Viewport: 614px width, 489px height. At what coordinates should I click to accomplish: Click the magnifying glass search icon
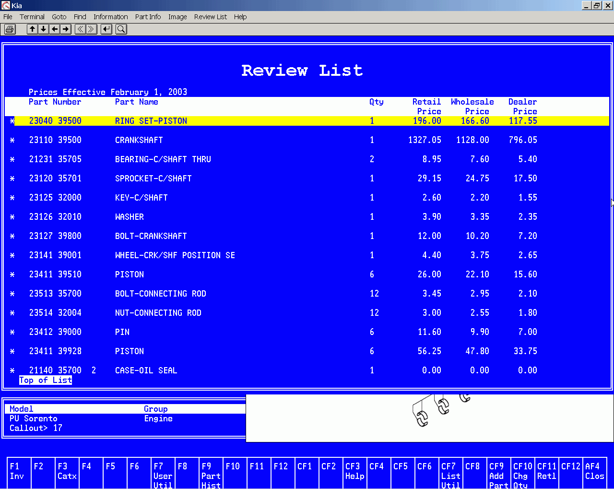click(x=121, y=29)
